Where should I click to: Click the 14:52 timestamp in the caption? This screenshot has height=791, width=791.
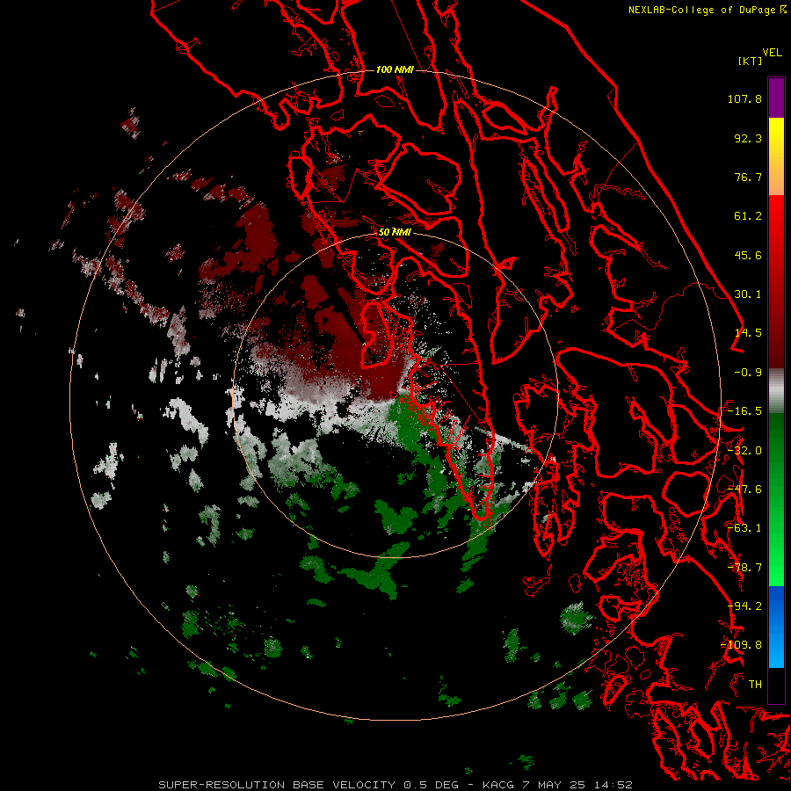pyautogui.click(x=613, y=785)
